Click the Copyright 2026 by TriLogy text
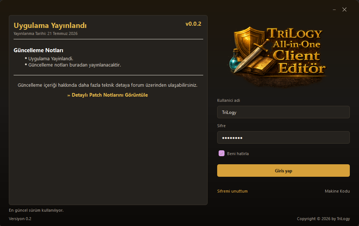This screenshot has height=226, width=359. click(x=323, y=219)
